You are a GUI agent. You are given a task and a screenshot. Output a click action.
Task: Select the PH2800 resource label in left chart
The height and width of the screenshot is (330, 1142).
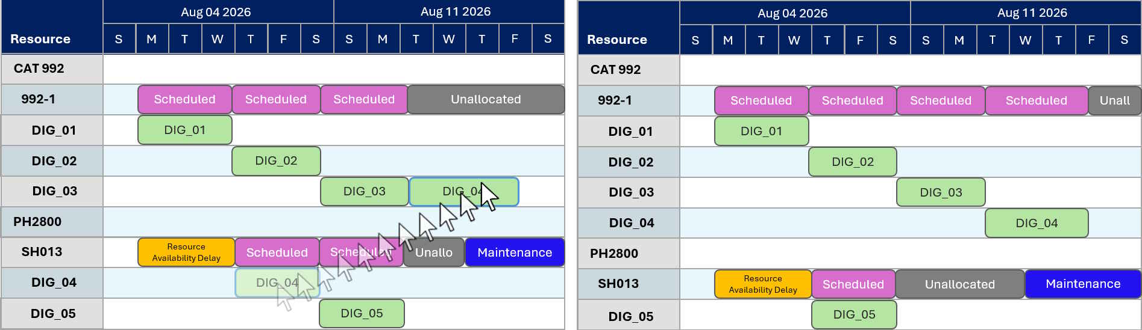tap(37, 222)
